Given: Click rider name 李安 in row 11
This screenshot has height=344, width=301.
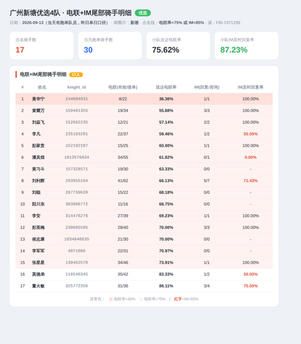Looking at the screenshot, I should coord(36,216).
